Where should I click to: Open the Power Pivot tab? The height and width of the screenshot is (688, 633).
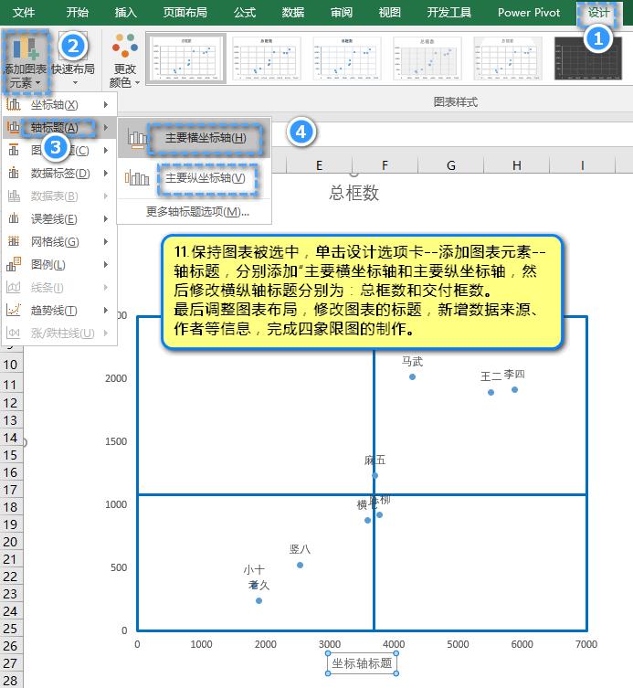click(x=529, y=13)
